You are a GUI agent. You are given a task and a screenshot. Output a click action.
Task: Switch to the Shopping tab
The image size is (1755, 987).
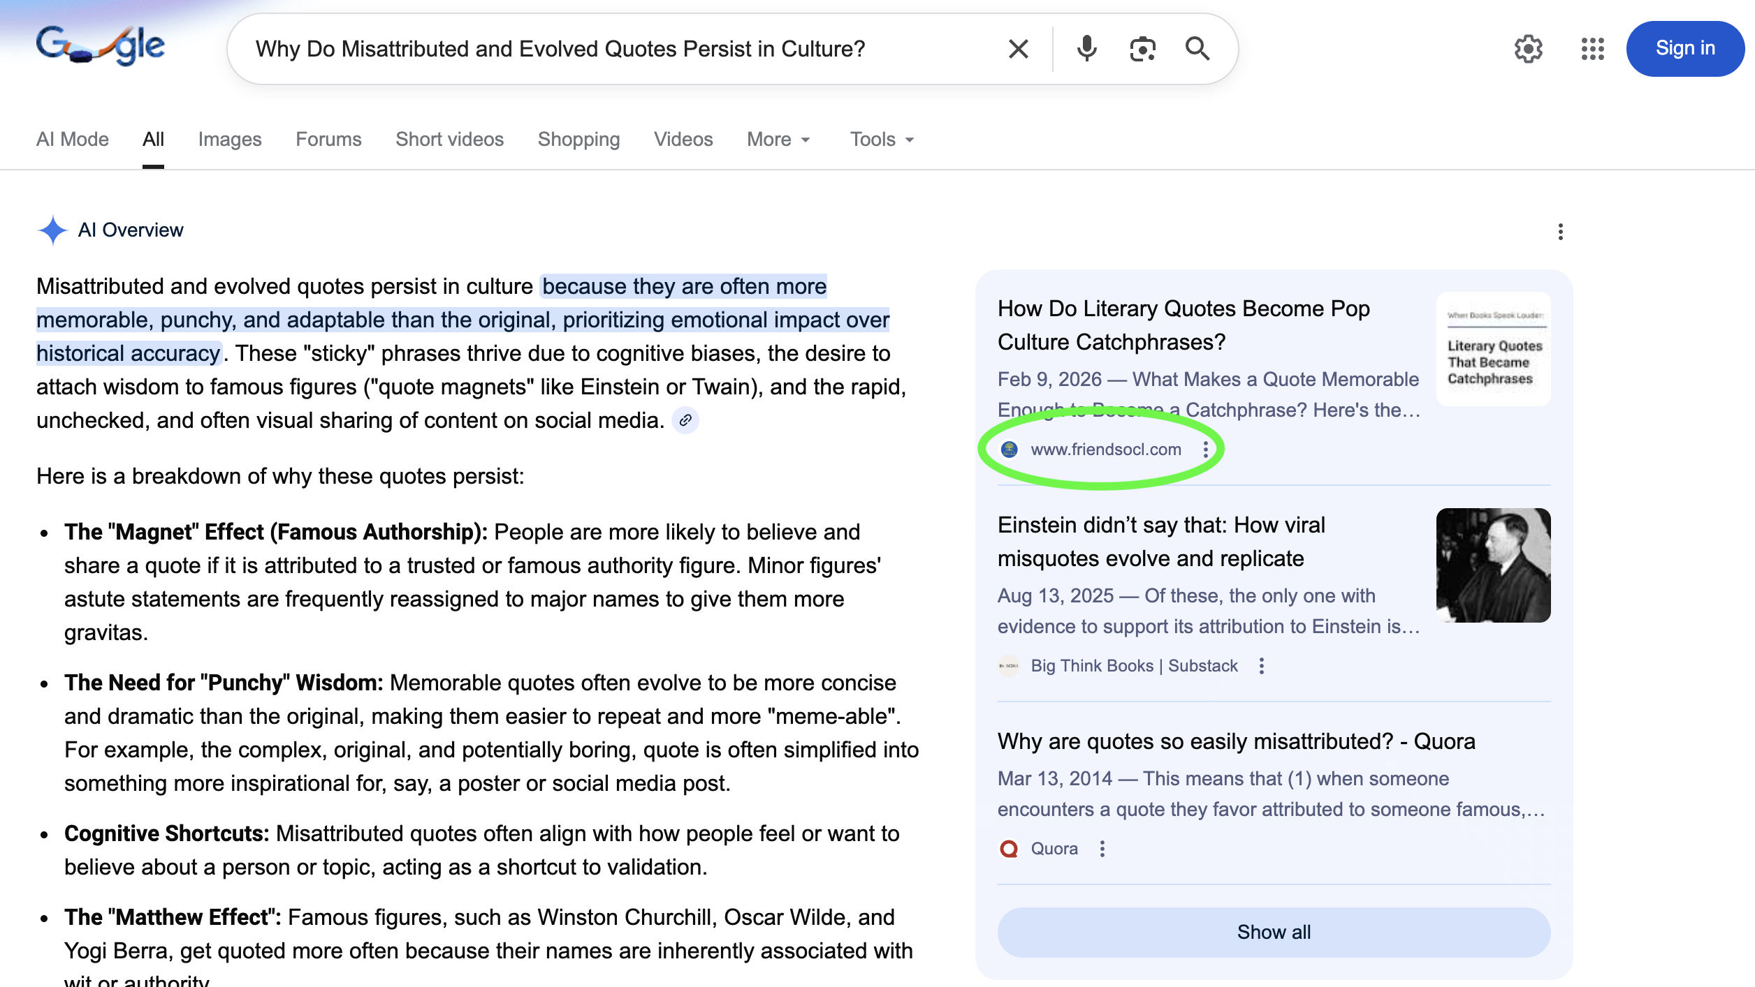pyautogui.click(x=578, y=140)
